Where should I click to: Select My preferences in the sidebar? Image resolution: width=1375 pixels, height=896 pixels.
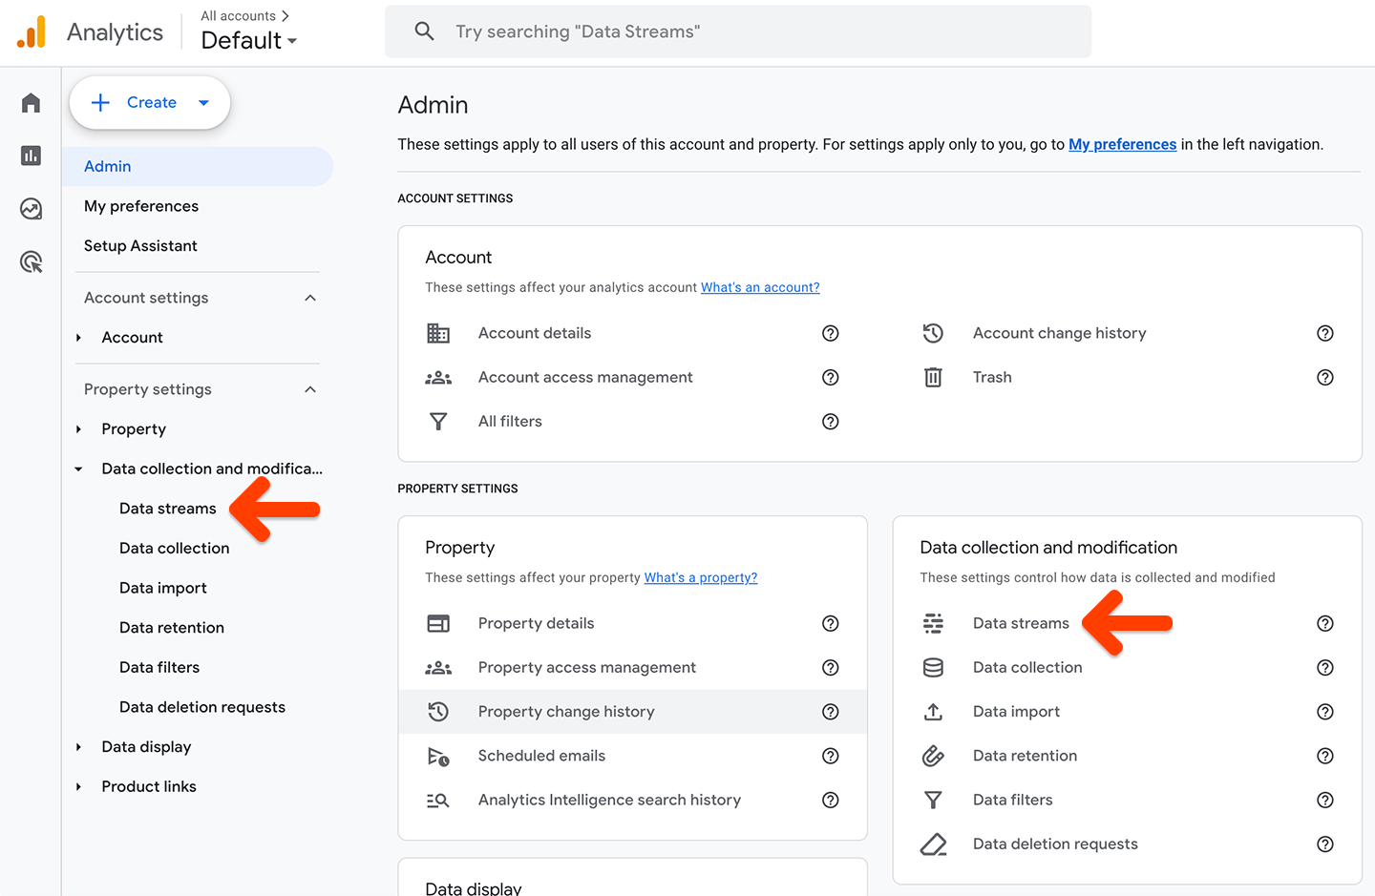(x=141, y=206)
